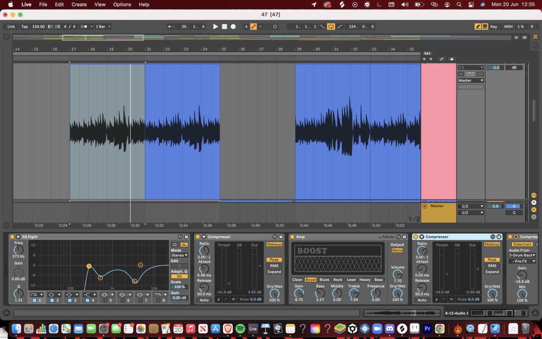
Task: Open the Options menu
Action: (122, 4)
